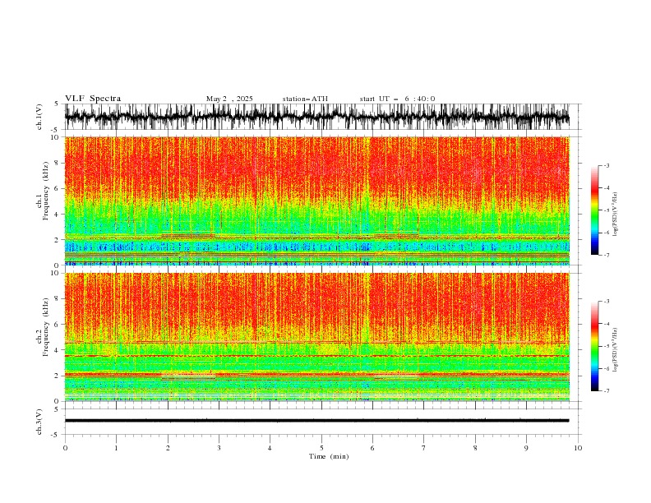Click the date 'May 2 , 2025'
The height and width of the screenshot is (503, 651).
[229, 99]
